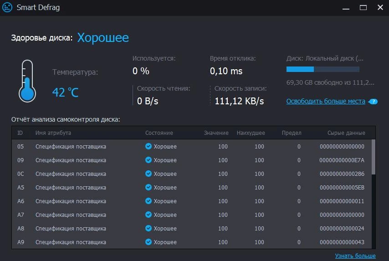Click the 'ID' column header
This screenshot has width=389, height=261.
tap(20, 133)
